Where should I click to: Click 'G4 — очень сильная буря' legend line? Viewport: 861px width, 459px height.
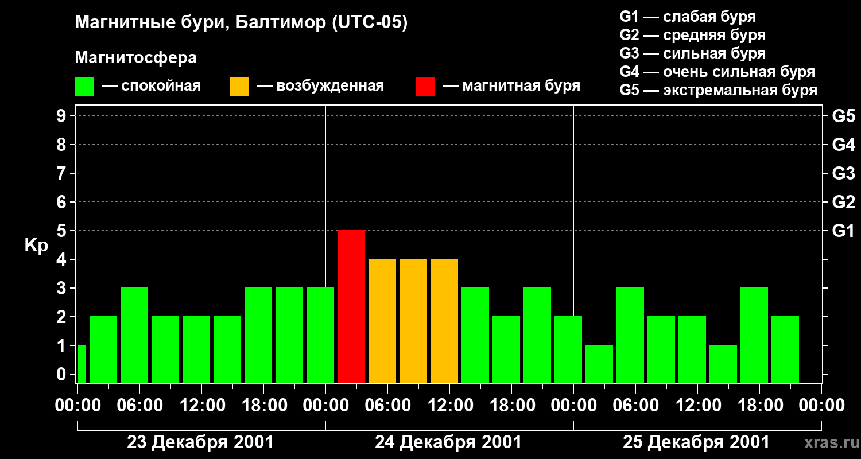(717, 72)
